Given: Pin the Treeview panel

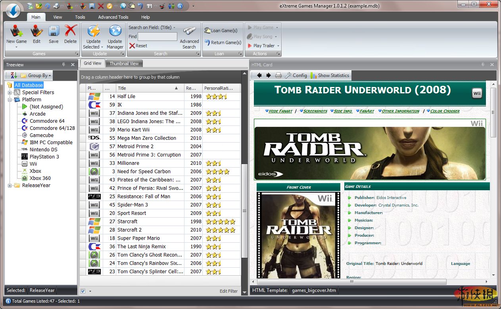Looking at the screenshot, I should 64,65.
